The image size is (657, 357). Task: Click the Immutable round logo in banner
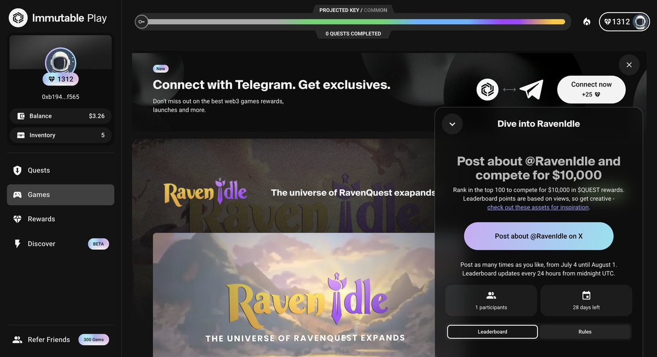tap(487, 89)
